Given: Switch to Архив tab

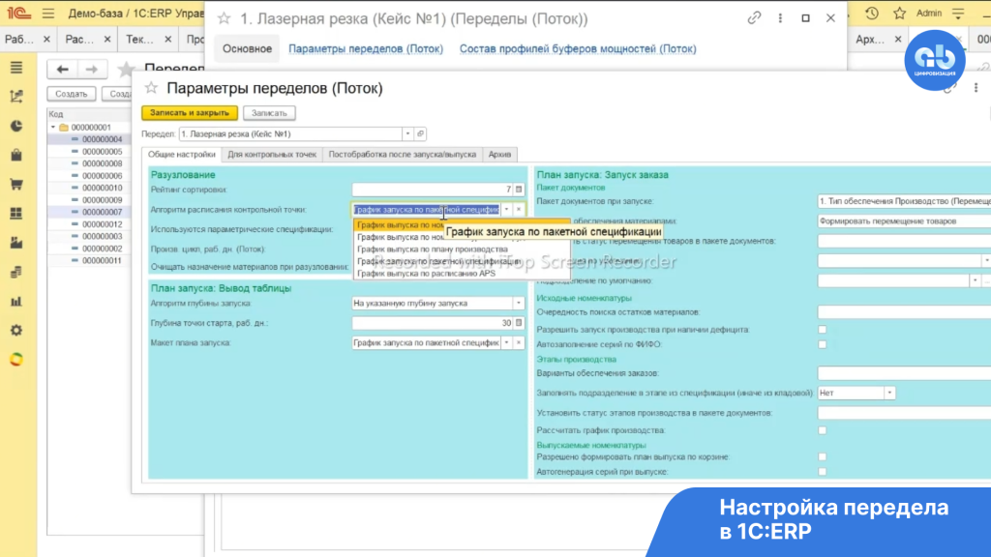Looking at the screenshot, I should point(499,154).
